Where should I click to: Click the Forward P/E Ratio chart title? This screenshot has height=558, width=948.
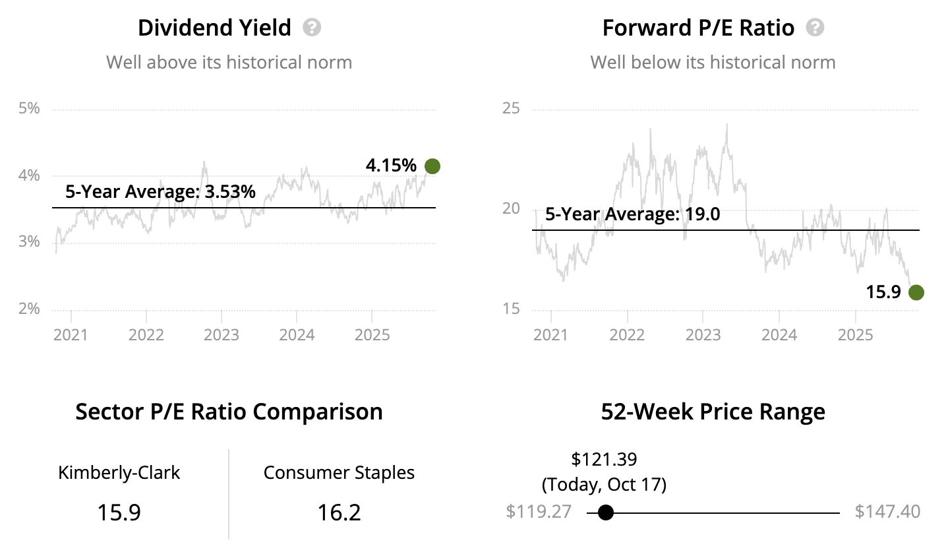tap(698, 28)
